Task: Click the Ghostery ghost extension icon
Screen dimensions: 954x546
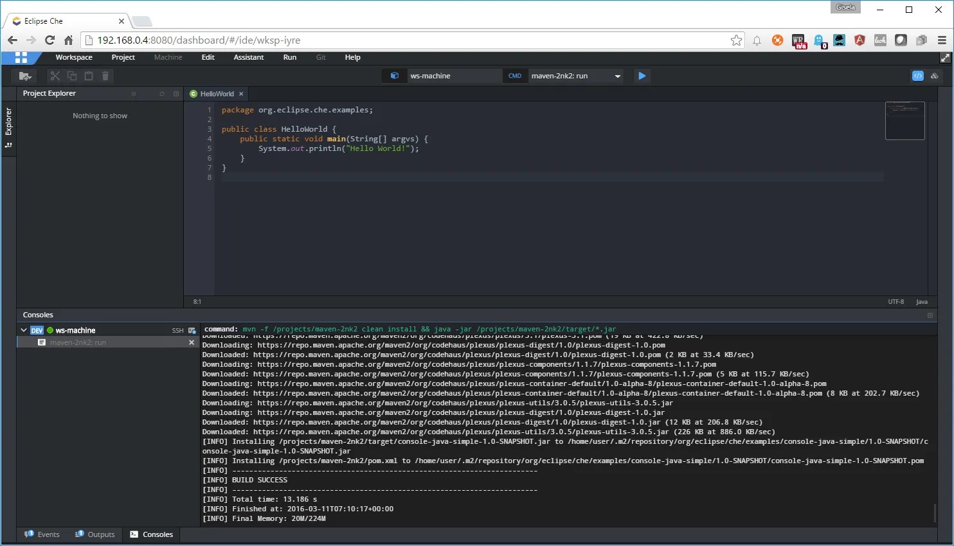Action: coord(820,41)
